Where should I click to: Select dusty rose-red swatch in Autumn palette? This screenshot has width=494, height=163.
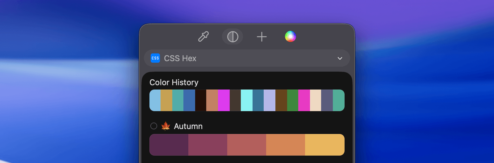pos(247,145)
